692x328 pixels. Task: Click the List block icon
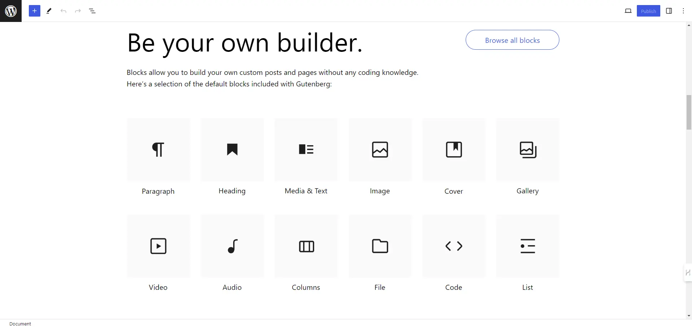[528, 246]
